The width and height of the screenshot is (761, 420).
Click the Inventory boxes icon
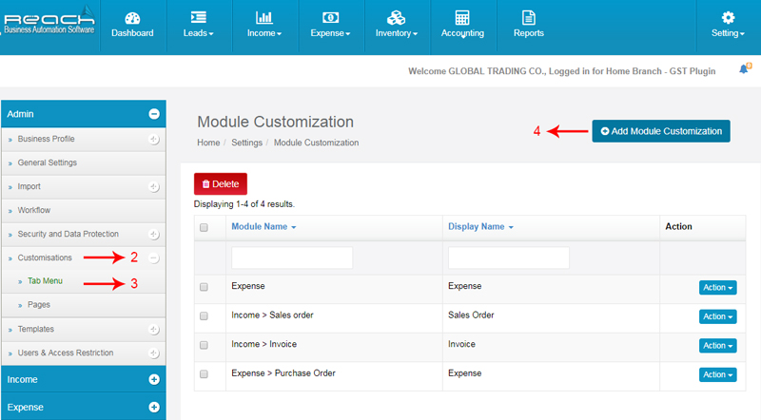pyautogui.click(x=396, y=18)
